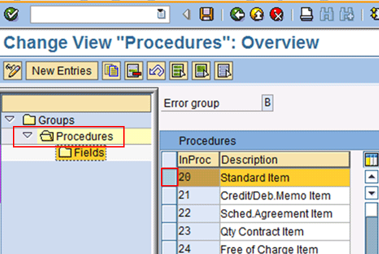Open the Fields folder node
Image resolution: width=379 pixels, height=254 pixels.
81,153
